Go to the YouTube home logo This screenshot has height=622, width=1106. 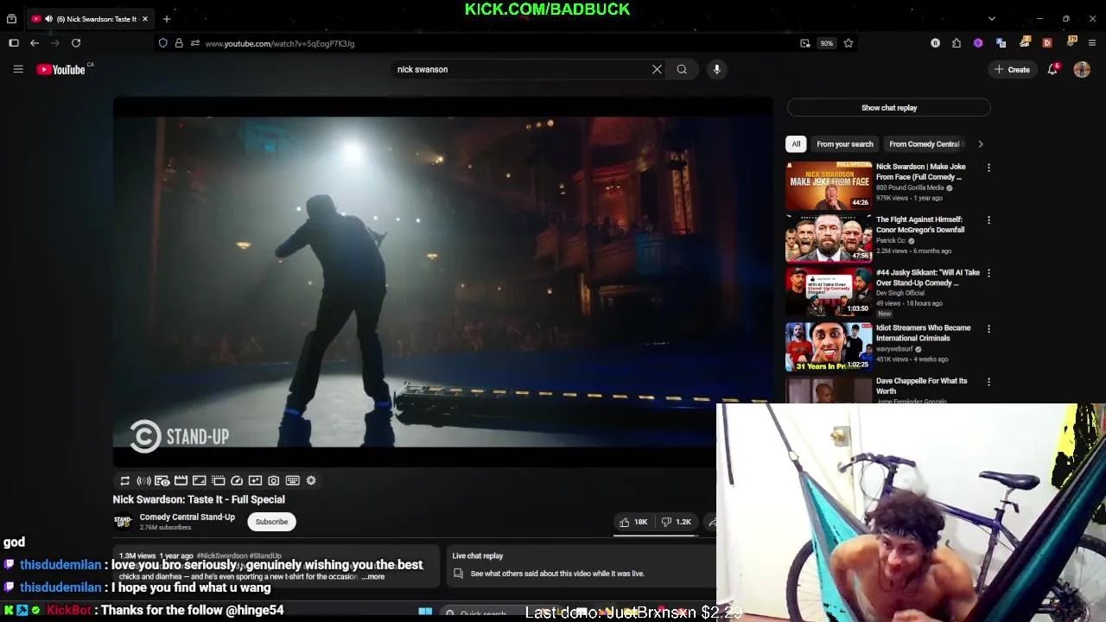(x=61, y=69)
